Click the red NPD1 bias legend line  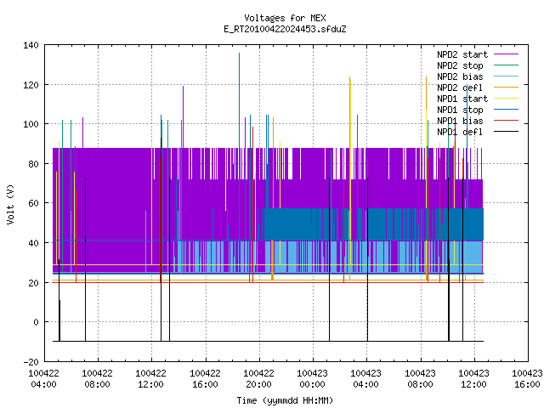(x=506, y=121)
